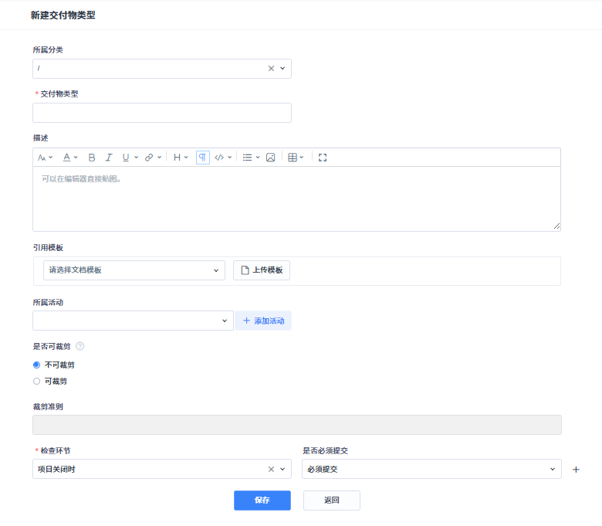Click the help icon beside 是否可裁剪
The image size is (602, 526).
79,347
